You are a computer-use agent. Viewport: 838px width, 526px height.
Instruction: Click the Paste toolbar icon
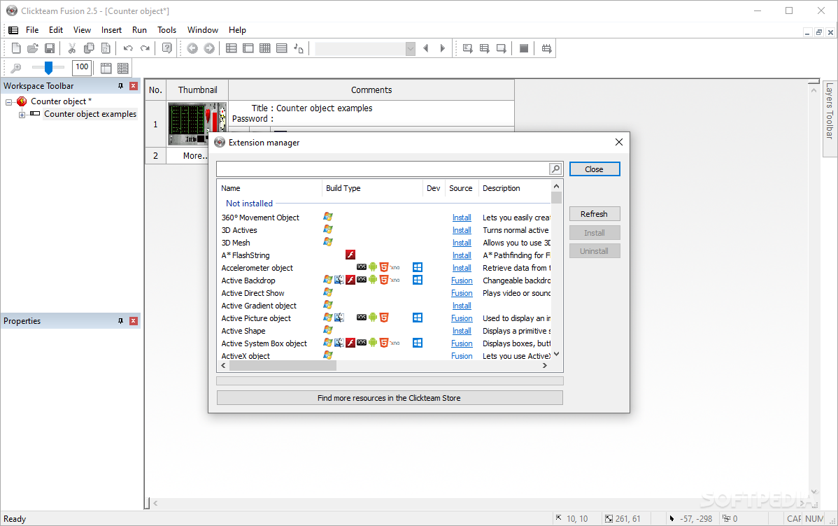(106, 49)
